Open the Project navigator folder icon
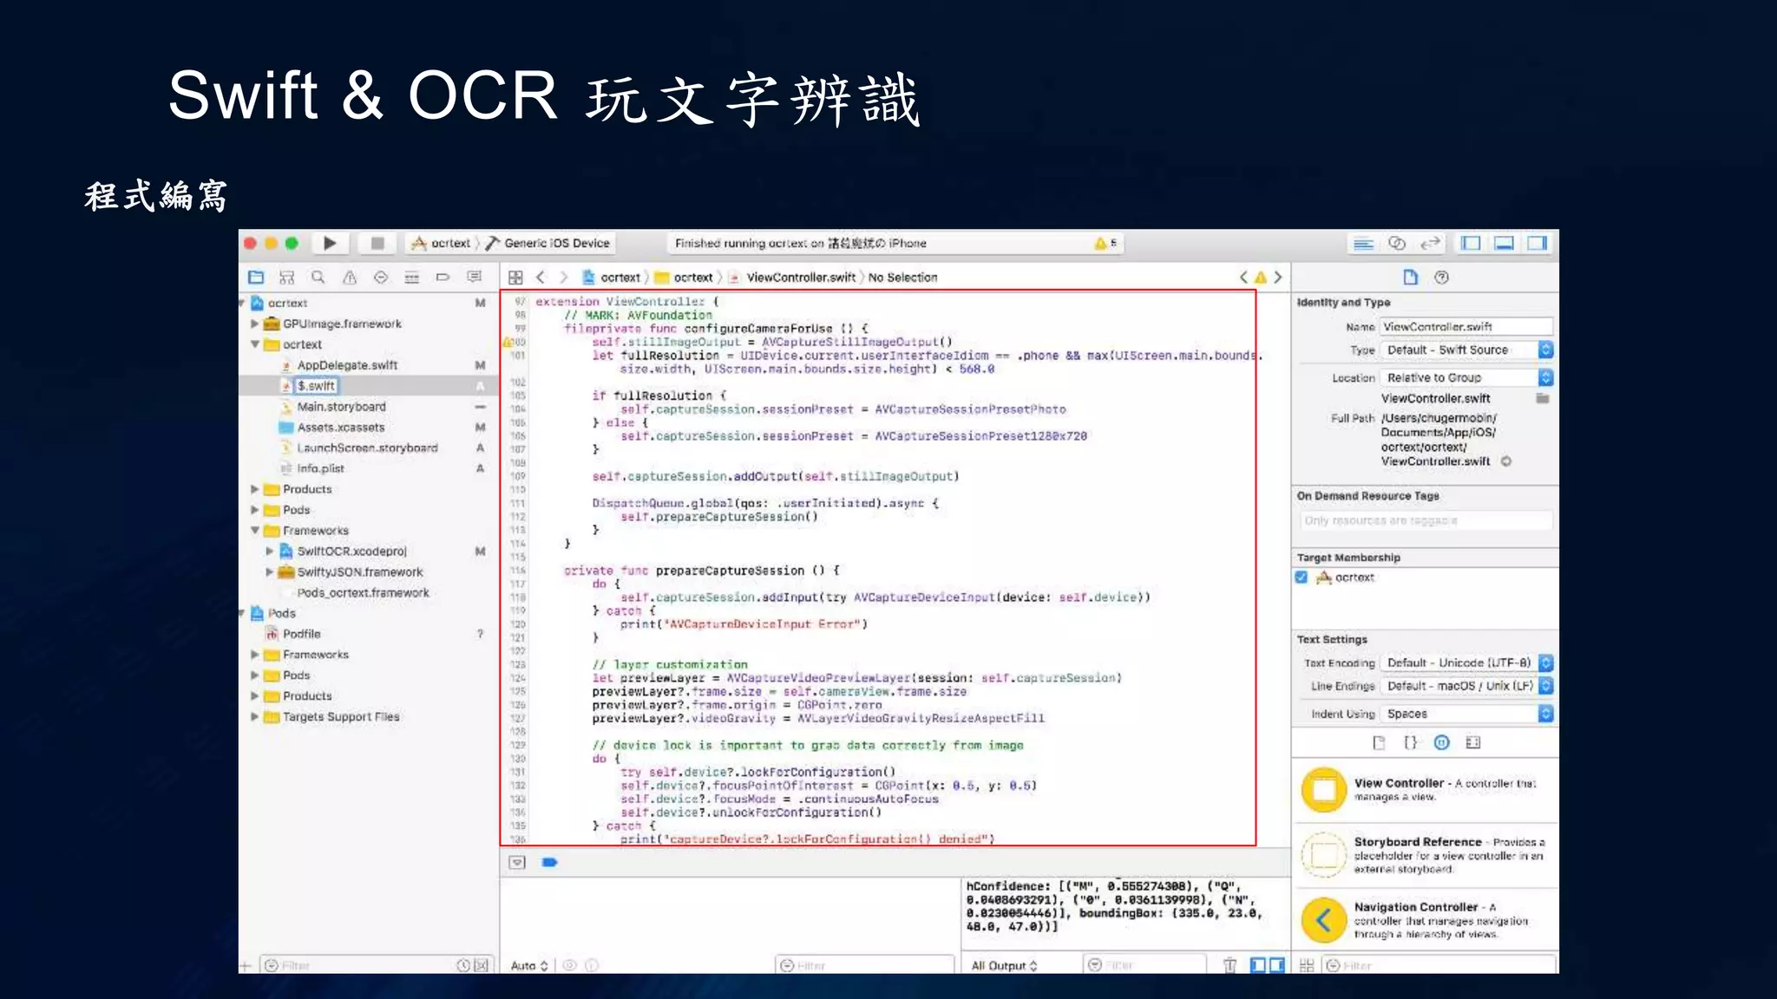The image size is (1777, 999). [256, 277]
